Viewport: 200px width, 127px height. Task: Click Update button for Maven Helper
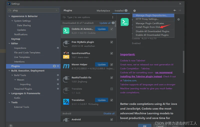(102, 65)
